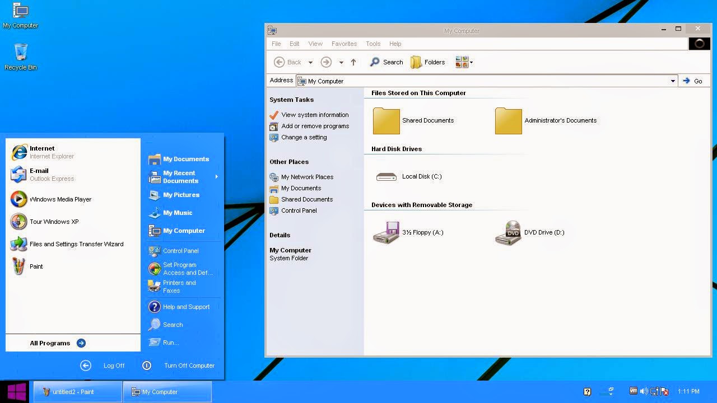Select the Local Disk (C:) drive
The height and width of the screenshot is (403, 717).
[409, 176]
